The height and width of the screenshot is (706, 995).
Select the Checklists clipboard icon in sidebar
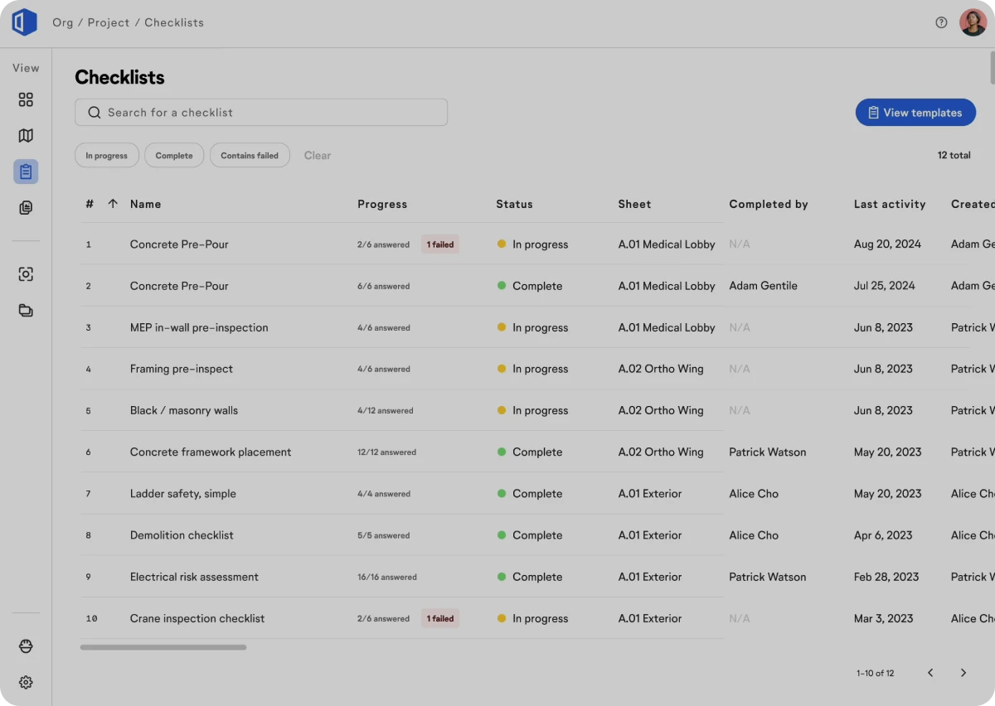click(x=26, y=172)
